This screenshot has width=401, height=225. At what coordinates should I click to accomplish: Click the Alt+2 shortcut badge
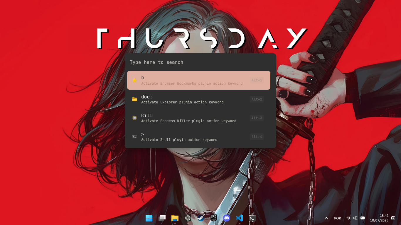tap(257, 99)
